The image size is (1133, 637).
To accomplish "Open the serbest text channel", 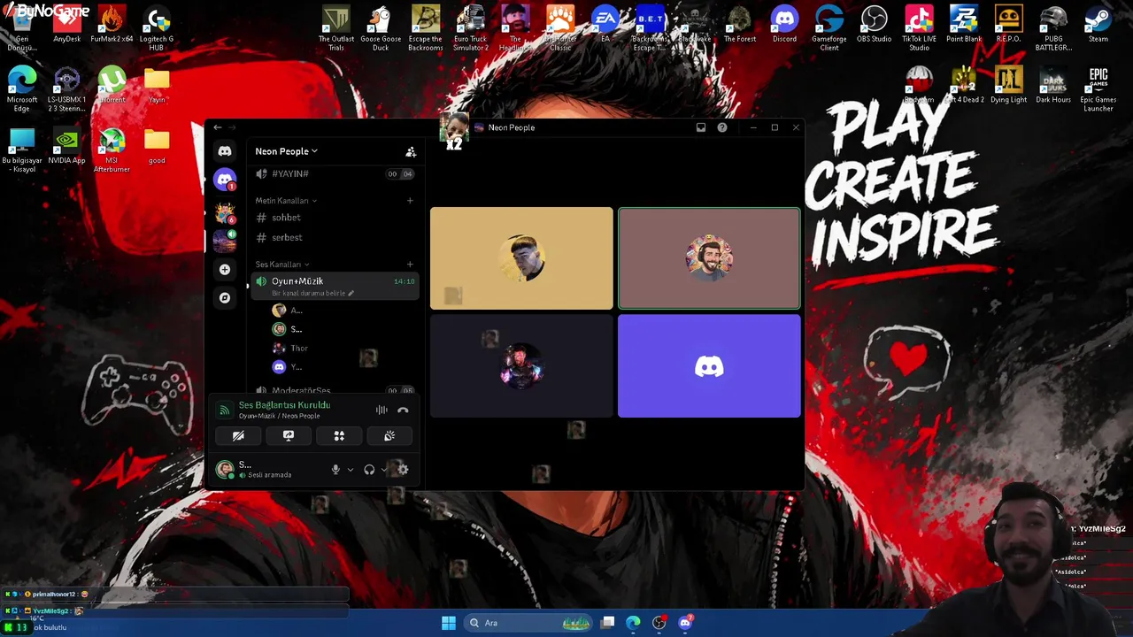I will [335, 238].
